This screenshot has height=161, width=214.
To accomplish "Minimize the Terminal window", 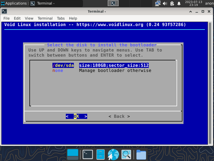I will tap(197, 12).
